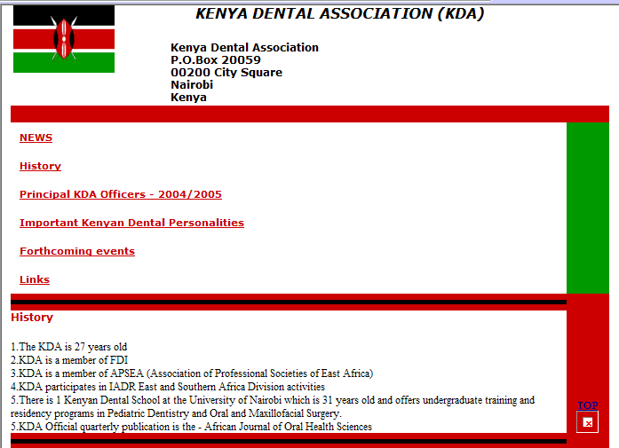Open the NEWS link
Image resolution: width=619 pixels, height=448 pixels.
click(x=36, y=138)
